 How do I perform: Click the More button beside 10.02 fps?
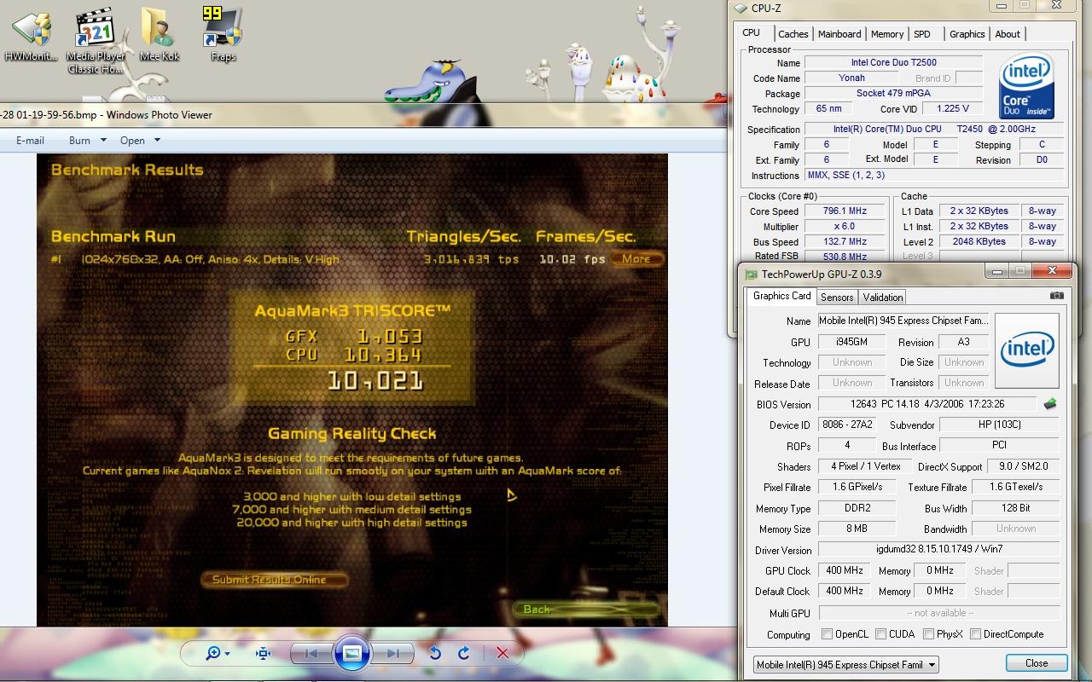coord(636,259)
